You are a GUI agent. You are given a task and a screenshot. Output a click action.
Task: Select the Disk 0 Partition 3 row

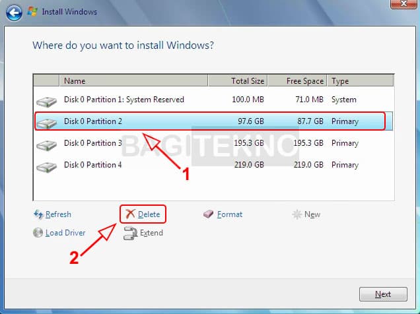(213, 143)
